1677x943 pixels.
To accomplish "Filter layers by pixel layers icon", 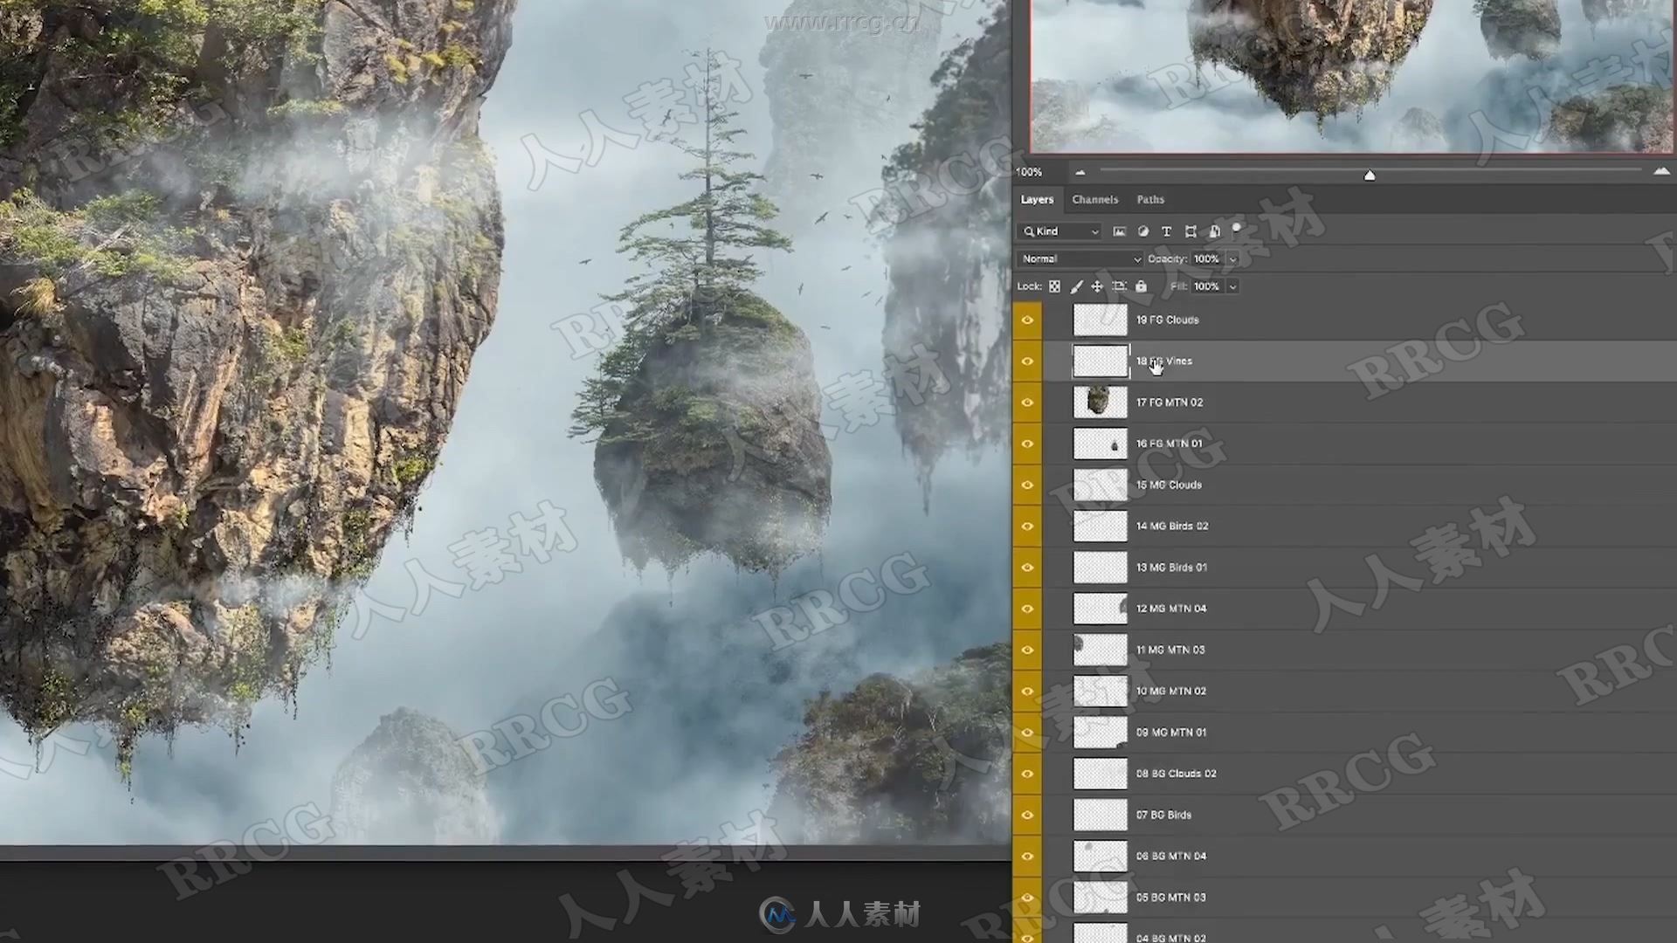I will pyautogui.click(x=1119, y=231).
